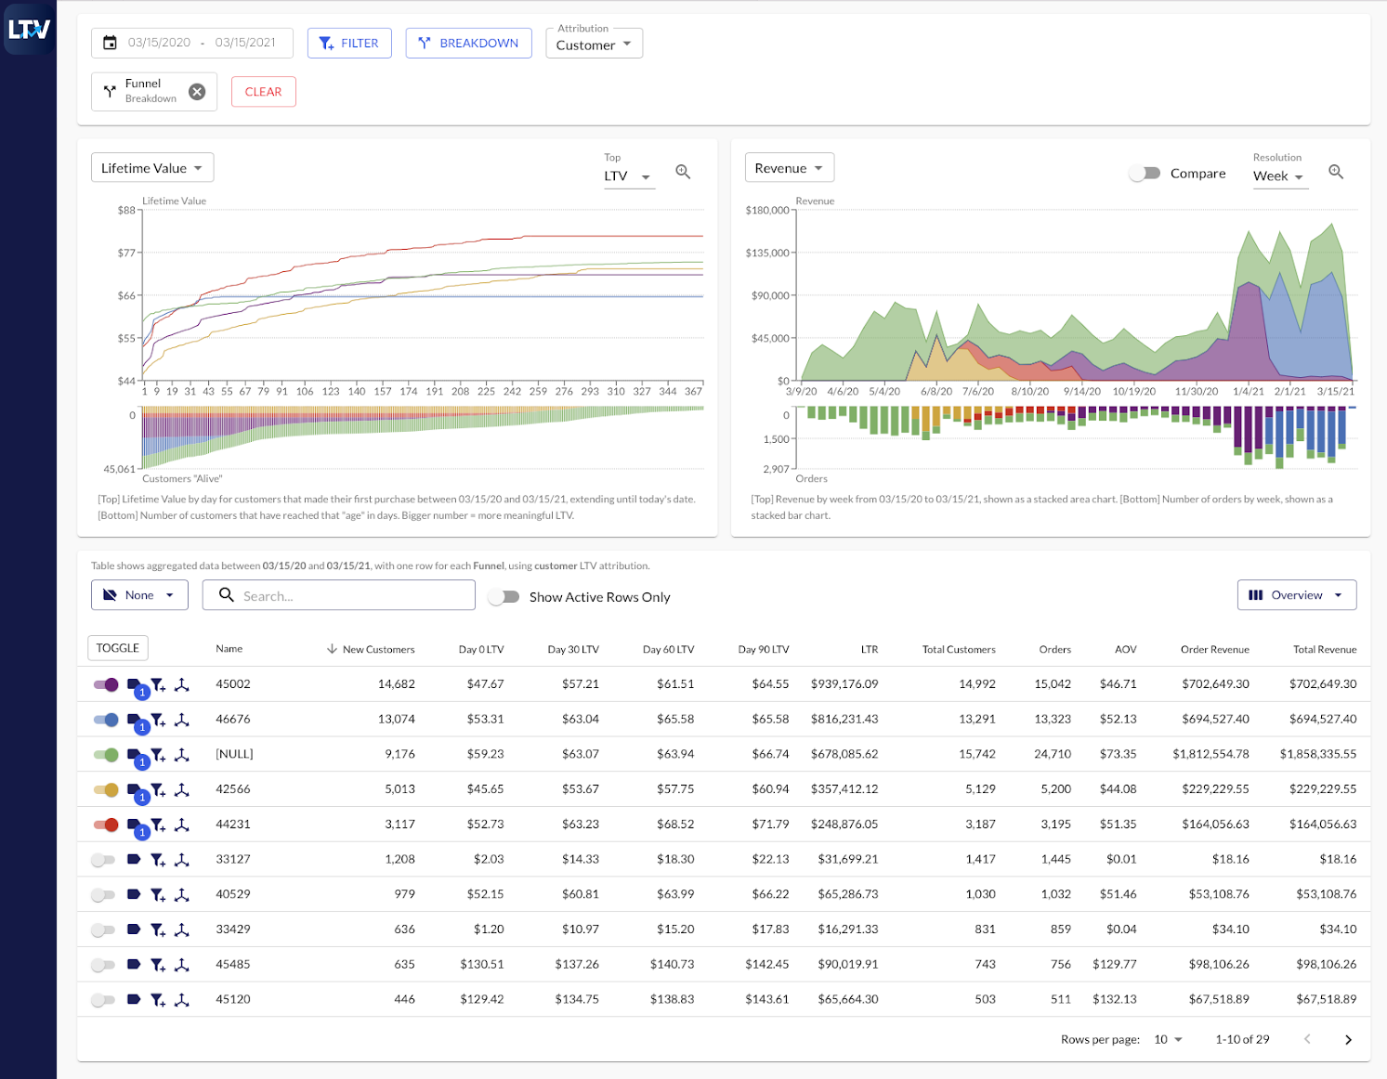Go to next table page
1387x1079 pixels.
click(x=1348, y=1040)
